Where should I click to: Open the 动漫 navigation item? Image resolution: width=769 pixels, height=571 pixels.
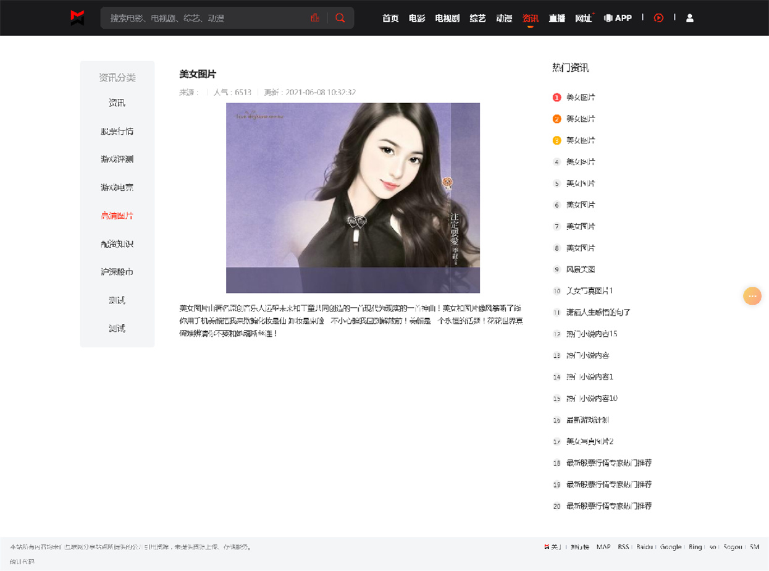[x=504, y=18]
